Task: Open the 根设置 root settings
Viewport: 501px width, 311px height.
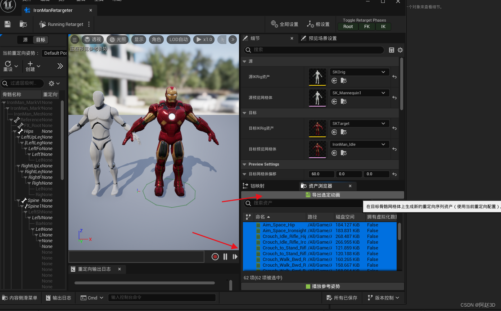Action: pos(318,24)
